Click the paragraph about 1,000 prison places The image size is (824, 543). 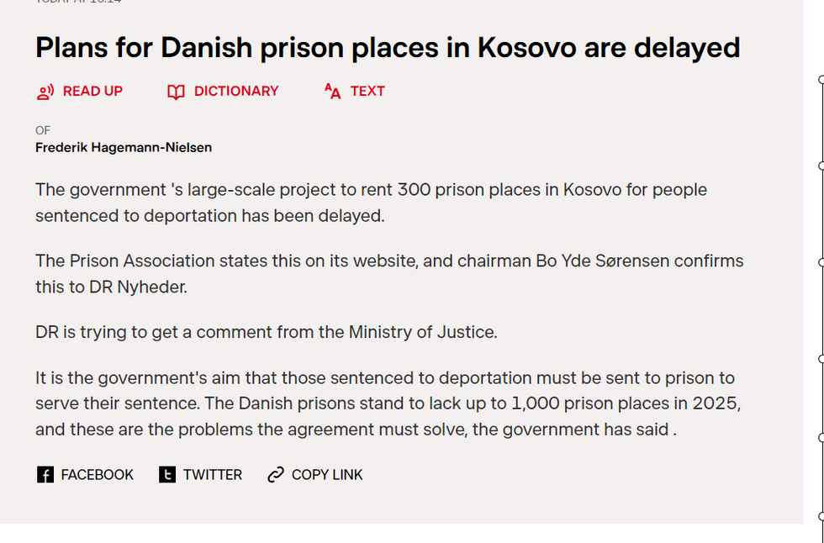coord(388,404)
